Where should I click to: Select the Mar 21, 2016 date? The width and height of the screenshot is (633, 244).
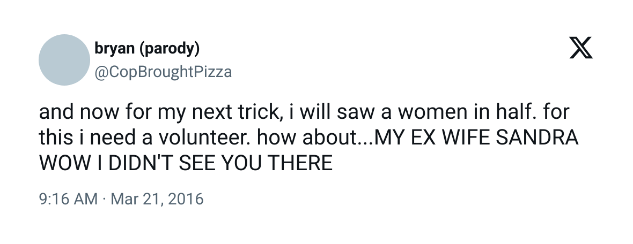coord(157,199)
